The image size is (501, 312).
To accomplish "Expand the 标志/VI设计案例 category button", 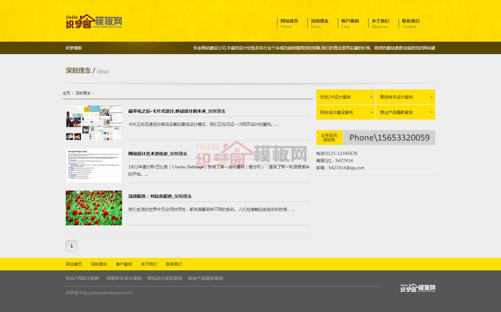I will tap(345, 97).
